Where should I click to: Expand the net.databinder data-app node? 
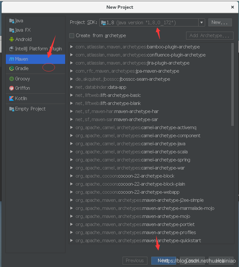pyautogui.click(x=72, y=87)
